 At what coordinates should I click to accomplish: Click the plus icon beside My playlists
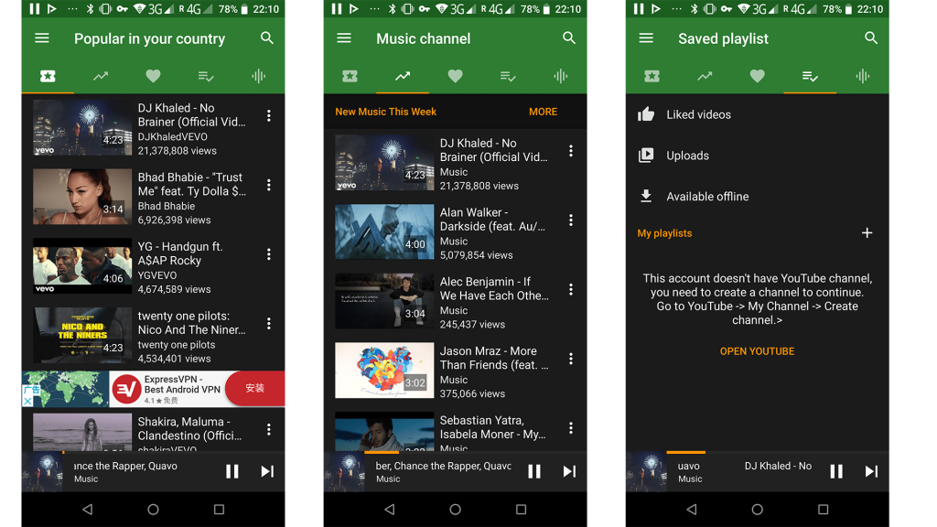[x=867, y=233]
